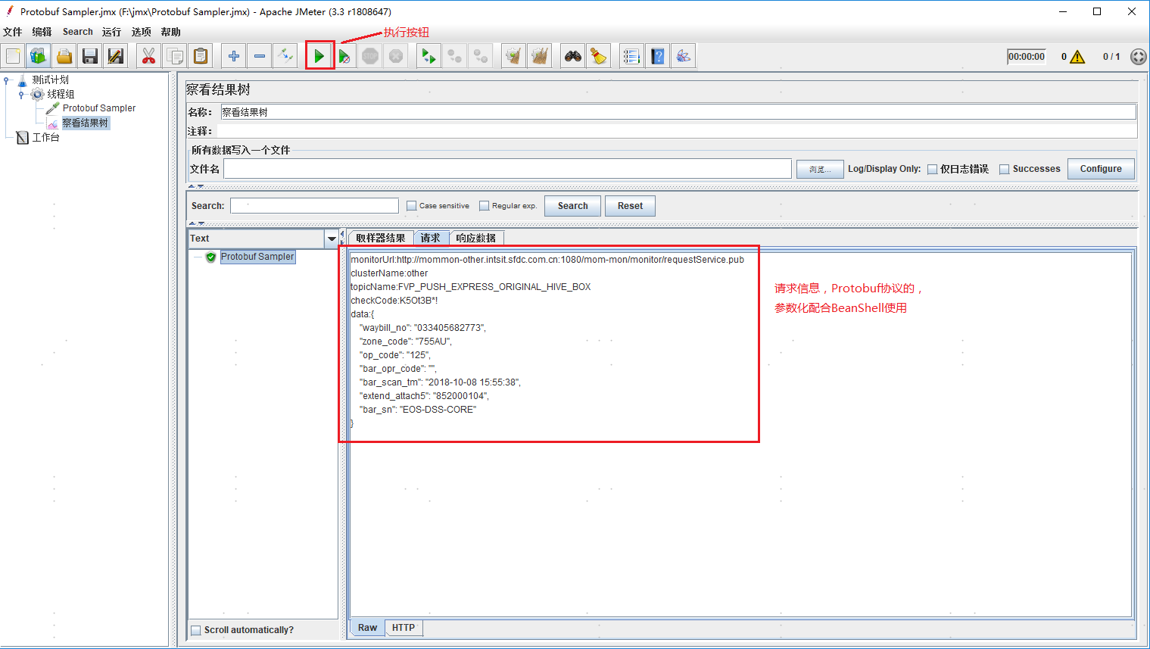Toggle Scroll automatically option
Image resolution: width=1150 pixels, height=649 pixels.
point(196,629)
